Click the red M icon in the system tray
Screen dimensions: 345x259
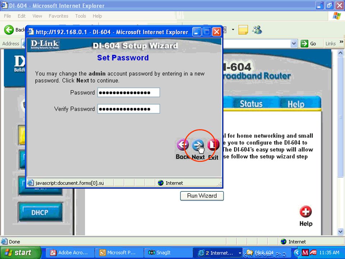click(305, 253)
